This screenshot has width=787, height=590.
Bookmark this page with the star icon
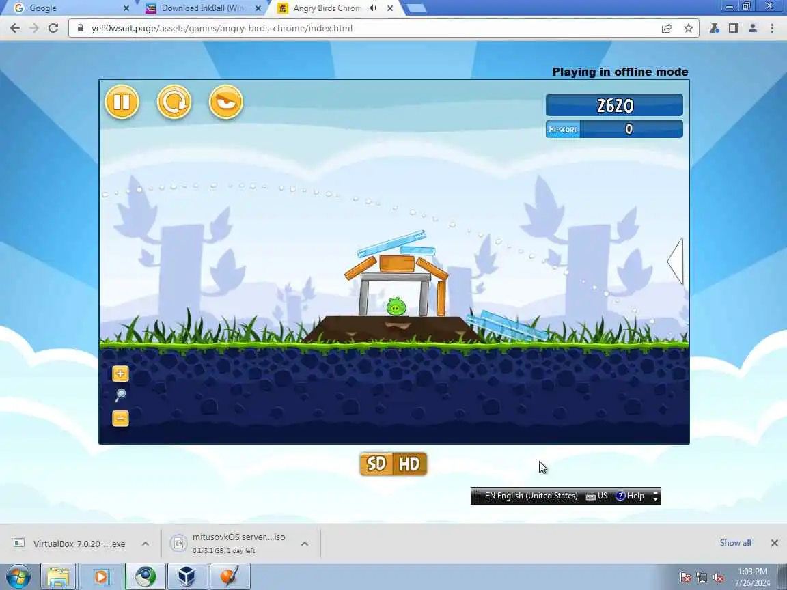689,28
